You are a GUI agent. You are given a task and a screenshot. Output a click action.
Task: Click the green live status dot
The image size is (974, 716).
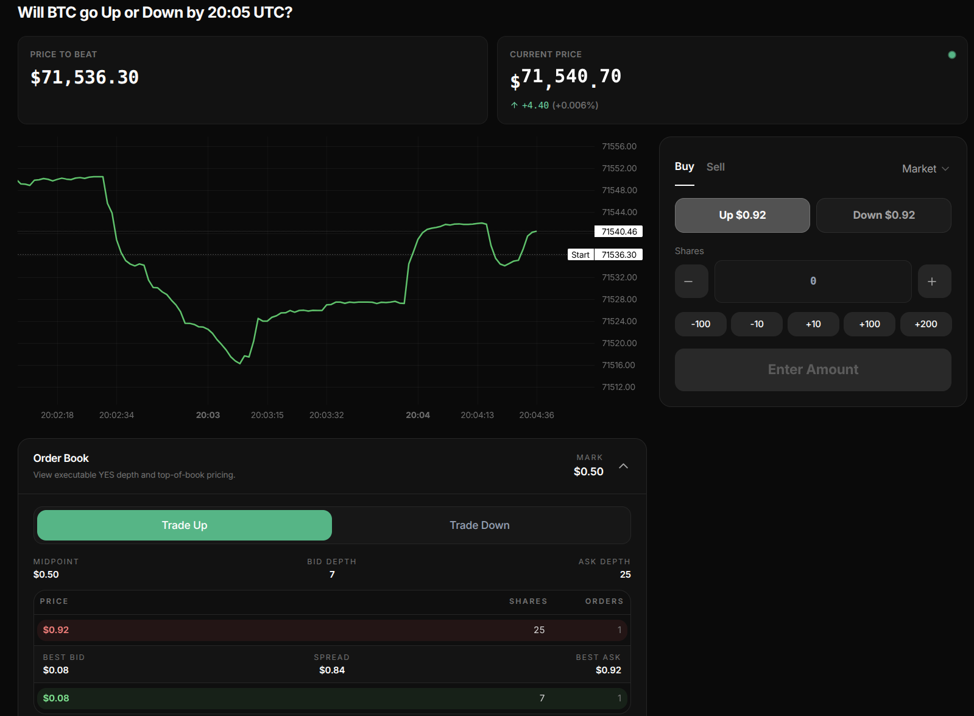coord(952,55)
